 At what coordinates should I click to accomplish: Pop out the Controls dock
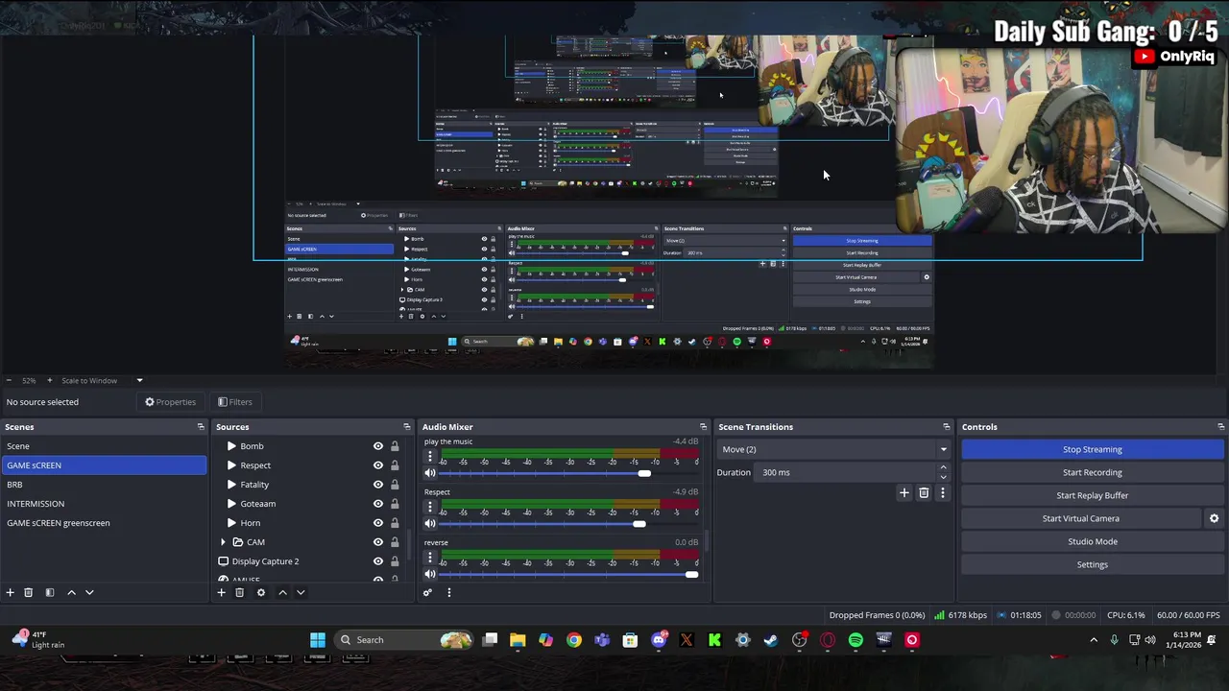point(1220,427)
